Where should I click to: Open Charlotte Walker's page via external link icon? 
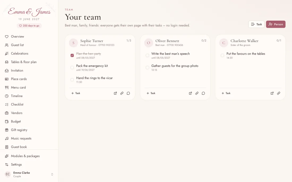272,93
